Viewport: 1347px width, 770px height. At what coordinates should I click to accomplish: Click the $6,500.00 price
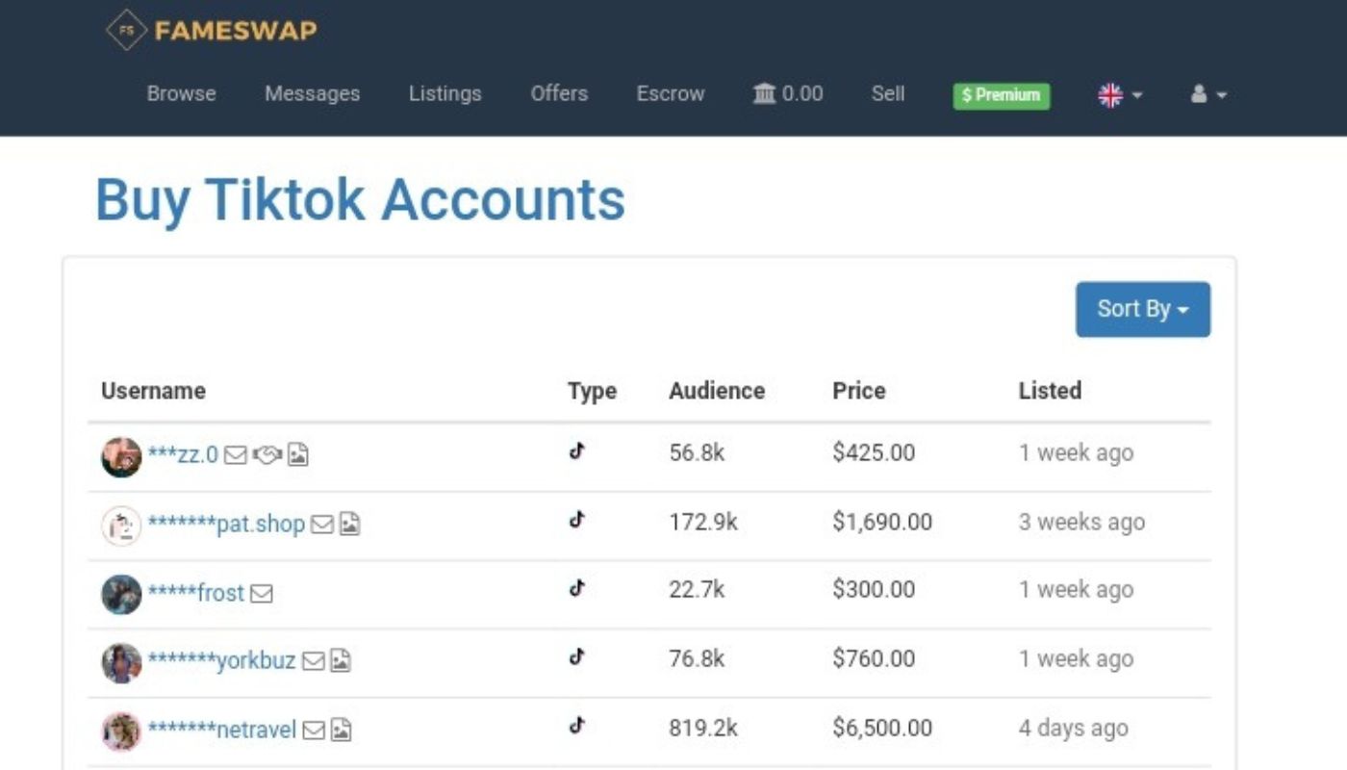(x=882, y=728)
